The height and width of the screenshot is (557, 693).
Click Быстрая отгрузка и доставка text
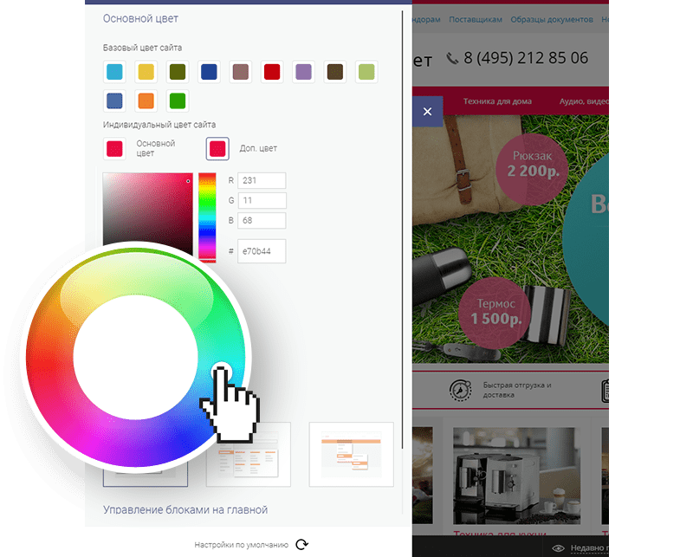coord(516,390)
